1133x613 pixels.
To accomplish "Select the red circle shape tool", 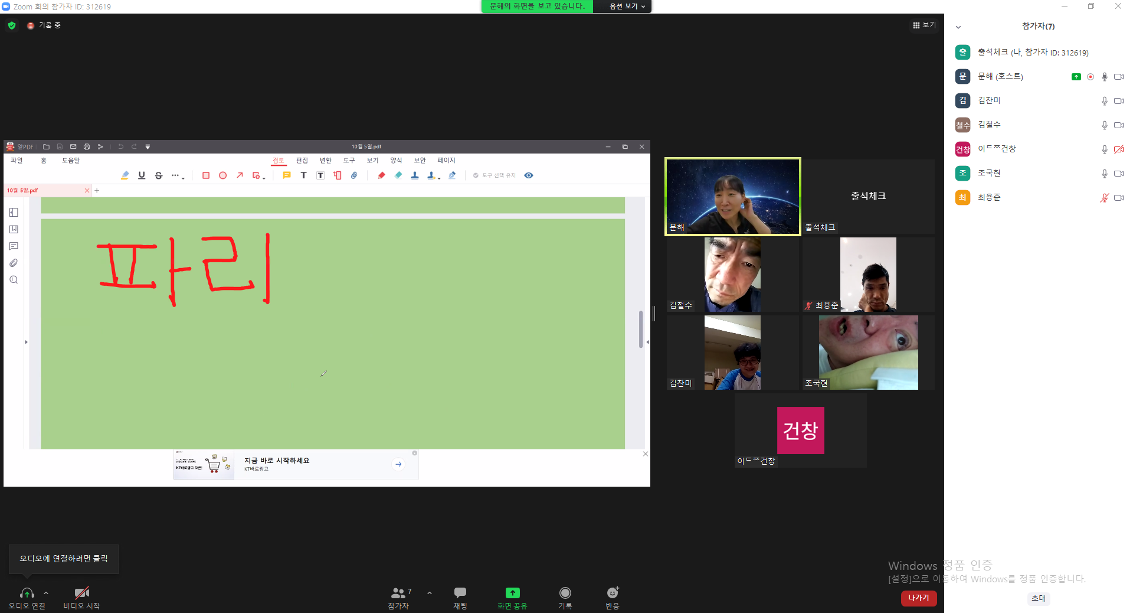I will 222,175.
